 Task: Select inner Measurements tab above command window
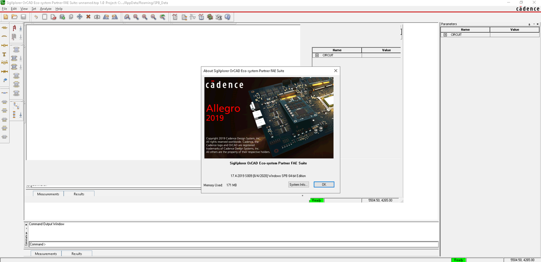click(48, 194)
